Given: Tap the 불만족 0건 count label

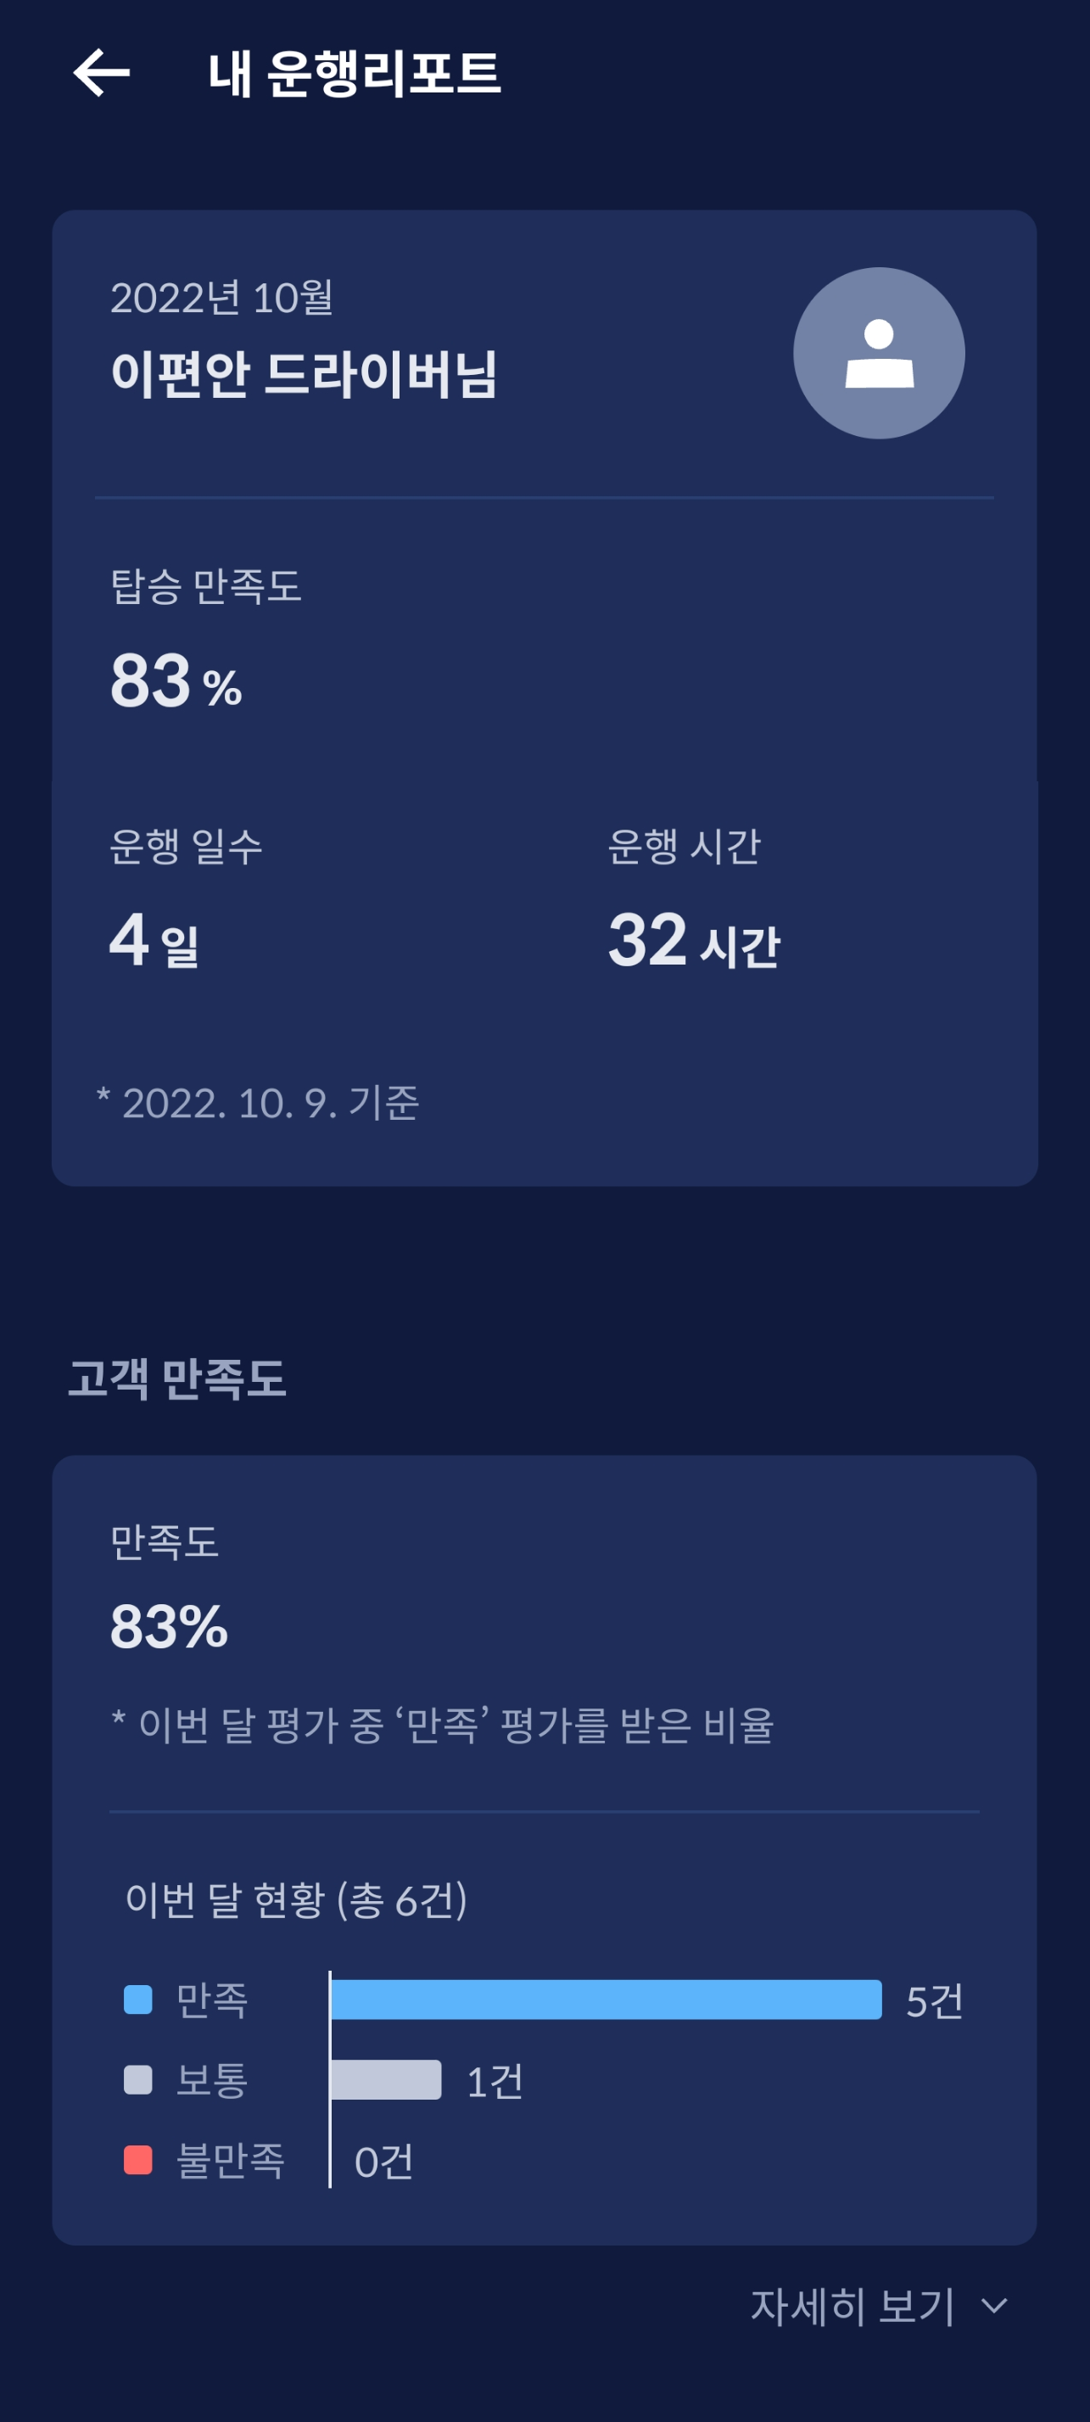Looking at the screenshot, I should [383, 2161].
